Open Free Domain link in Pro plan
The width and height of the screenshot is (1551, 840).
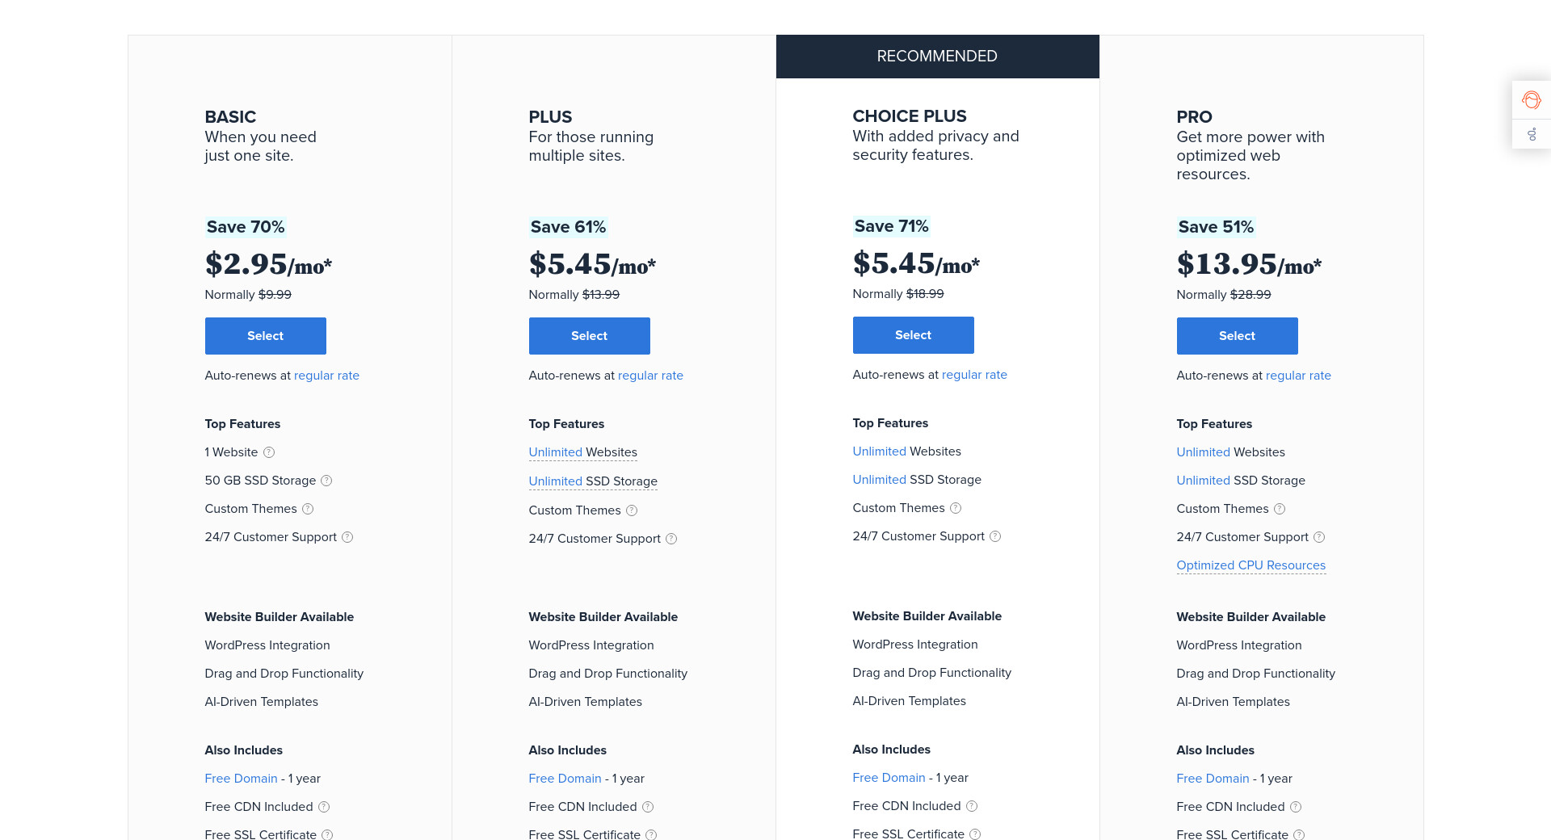point(1213,779)
